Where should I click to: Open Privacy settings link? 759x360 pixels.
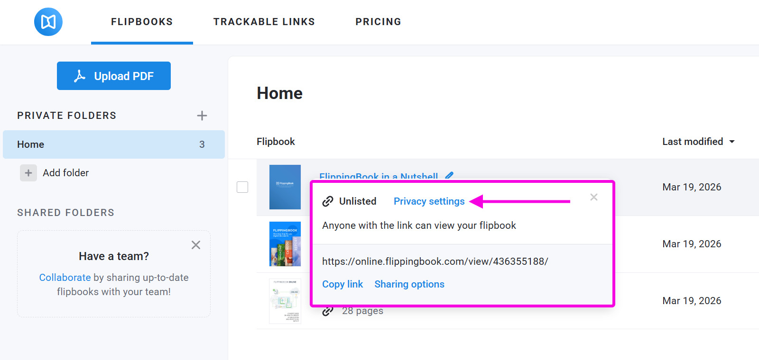429,201
